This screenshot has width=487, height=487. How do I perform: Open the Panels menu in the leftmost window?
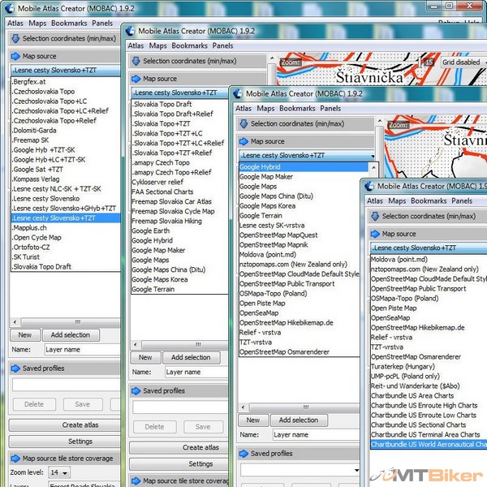(102, 24)
